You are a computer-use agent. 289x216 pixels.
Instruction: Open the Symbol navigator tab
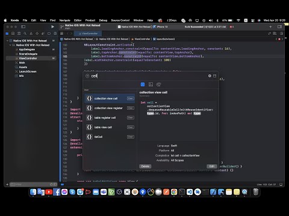pos(19,34)
